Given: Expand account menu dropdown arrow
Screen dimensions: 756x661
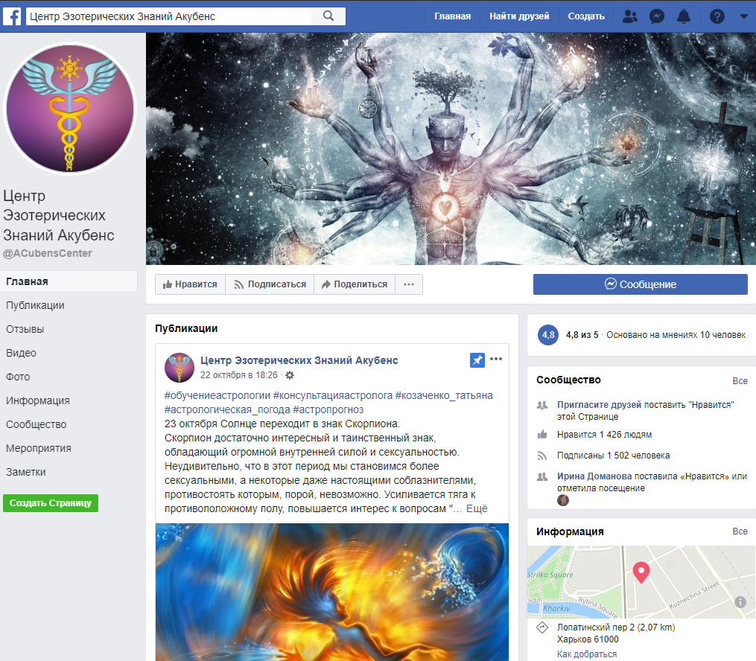Looking at the screenshot, I should coord(743,16).
